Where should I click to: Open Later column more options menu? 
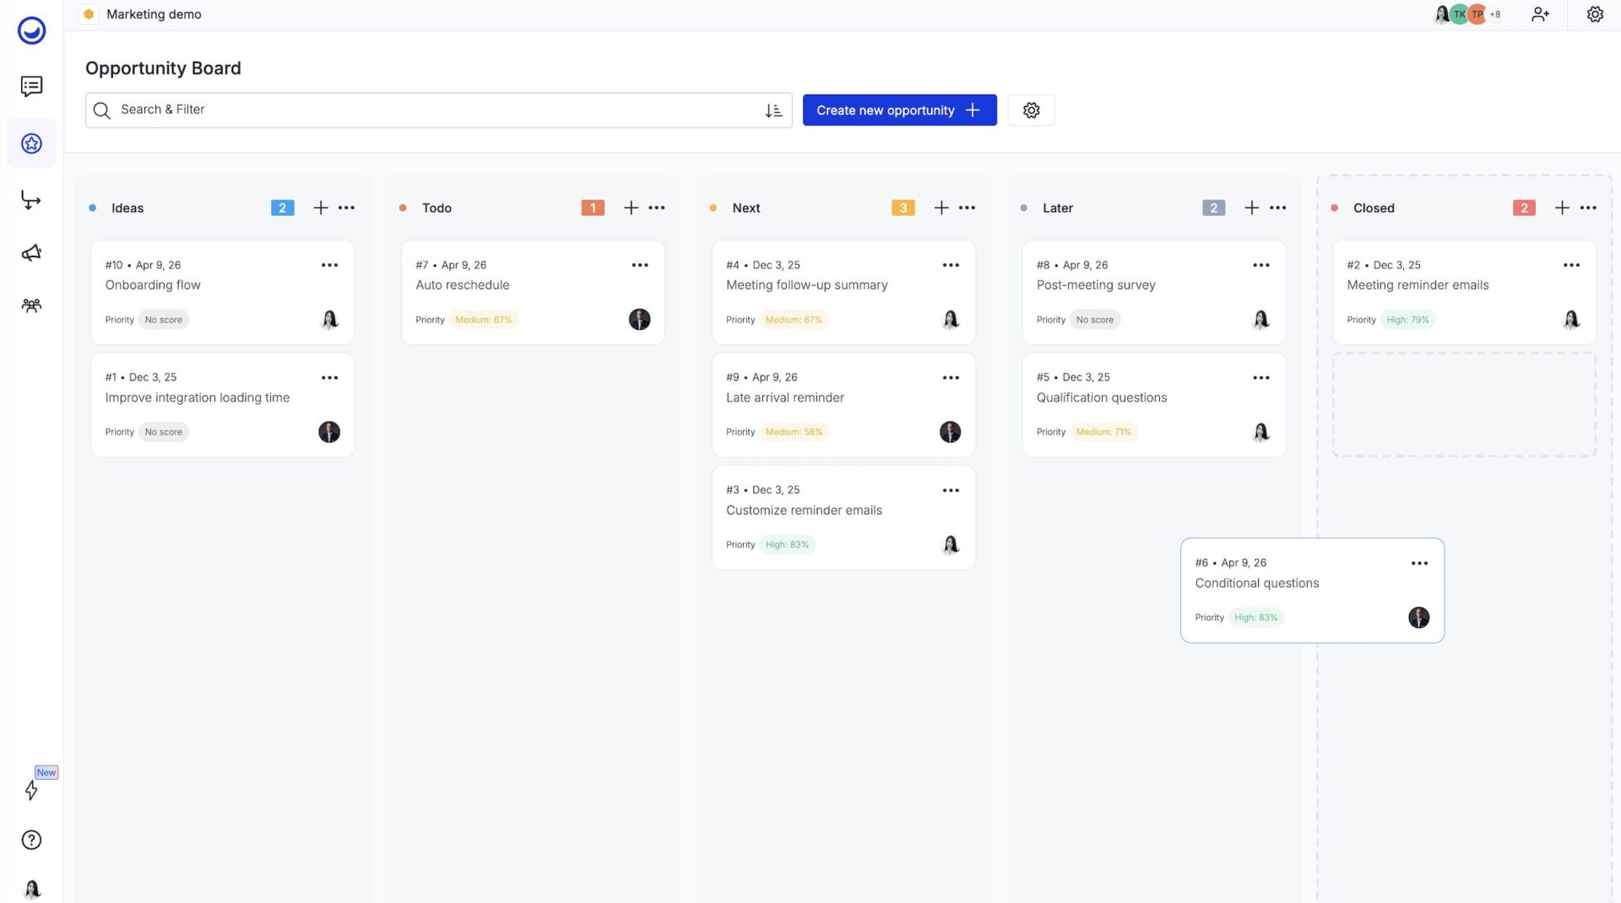(x=1278, y=208)
